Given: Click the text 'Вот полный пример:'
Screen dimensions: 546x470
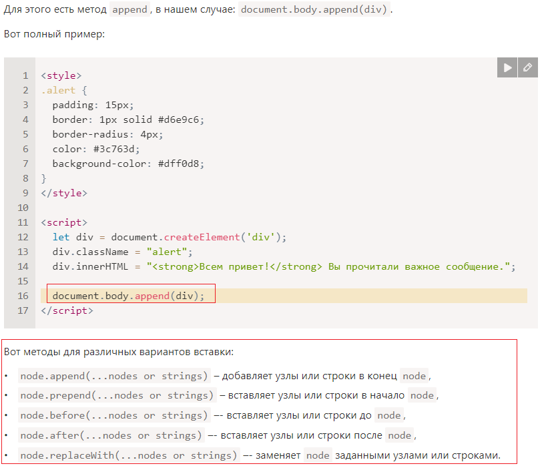Looking at the screenshot, I should pos(54,34).
